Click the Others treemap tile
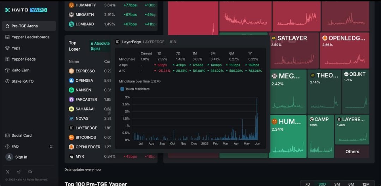 coord(352,152)
